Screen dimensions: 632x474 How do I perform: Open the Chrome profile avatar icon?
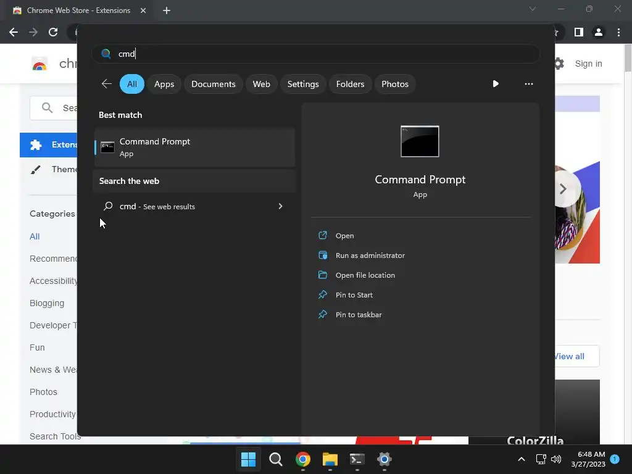599,32
